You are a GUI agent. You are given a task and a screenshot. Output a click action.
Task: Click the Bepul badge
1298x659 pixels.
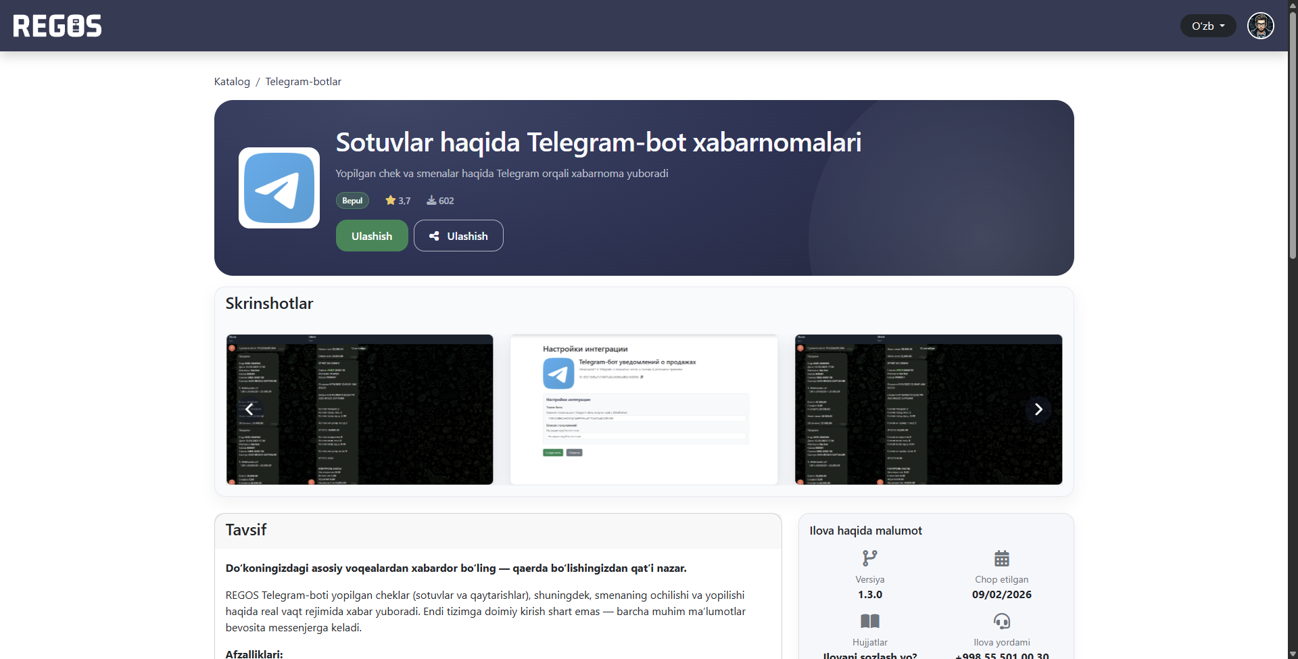pos(352,201)
